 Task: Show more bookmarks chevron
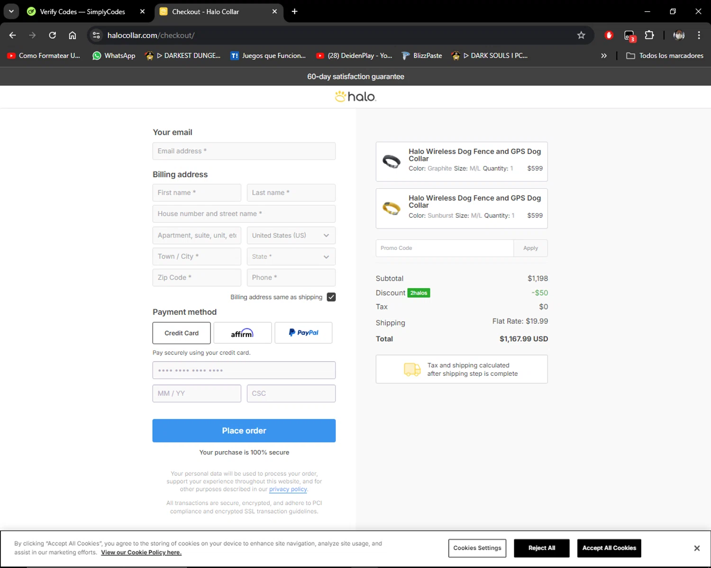coord(604,55)
